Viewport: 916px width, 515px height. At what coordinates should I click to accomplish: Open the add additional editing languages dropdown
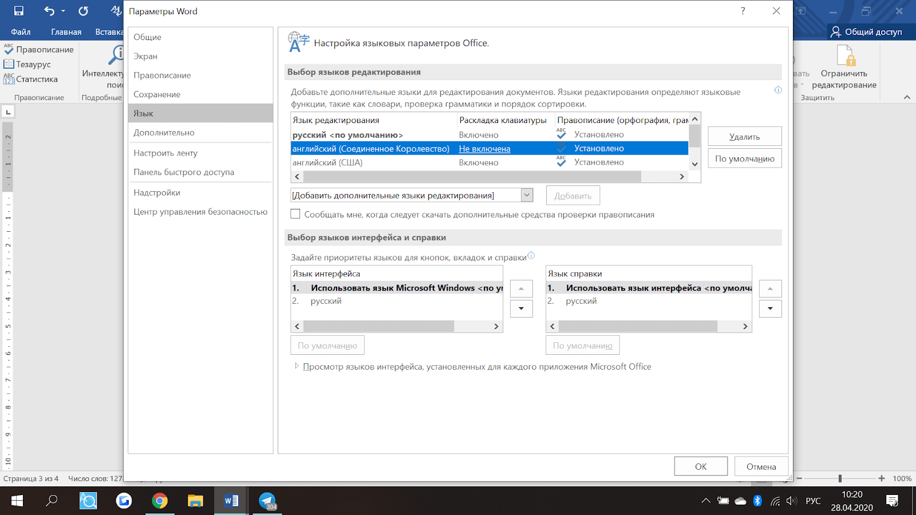(527, 195)
